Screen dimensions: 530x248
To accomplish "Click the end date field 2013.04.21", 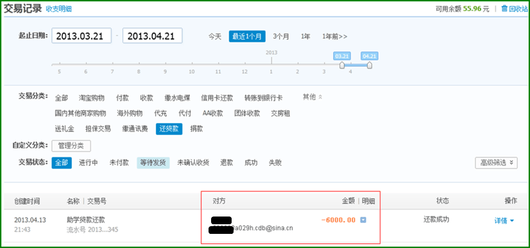I will [153, 36].
